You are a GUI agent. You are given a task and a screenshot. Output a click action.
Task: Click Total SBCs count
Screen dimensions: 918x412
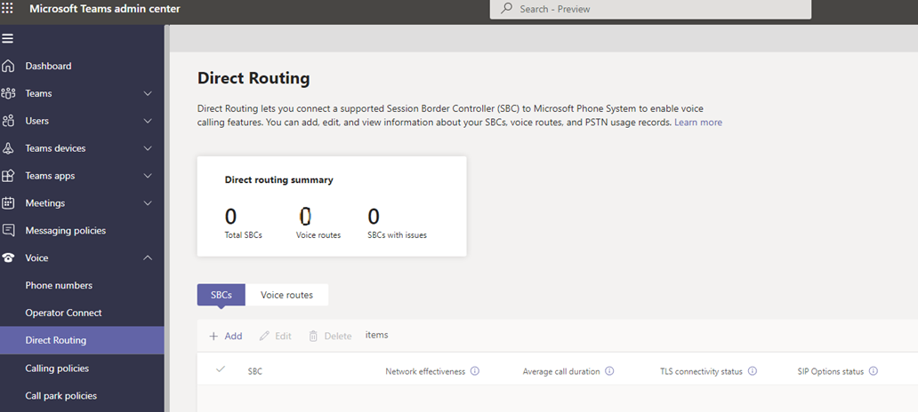[230, 217]
